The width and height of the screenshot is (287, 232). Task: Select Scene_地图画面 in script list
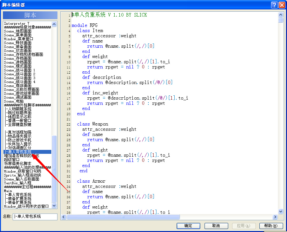18,31
